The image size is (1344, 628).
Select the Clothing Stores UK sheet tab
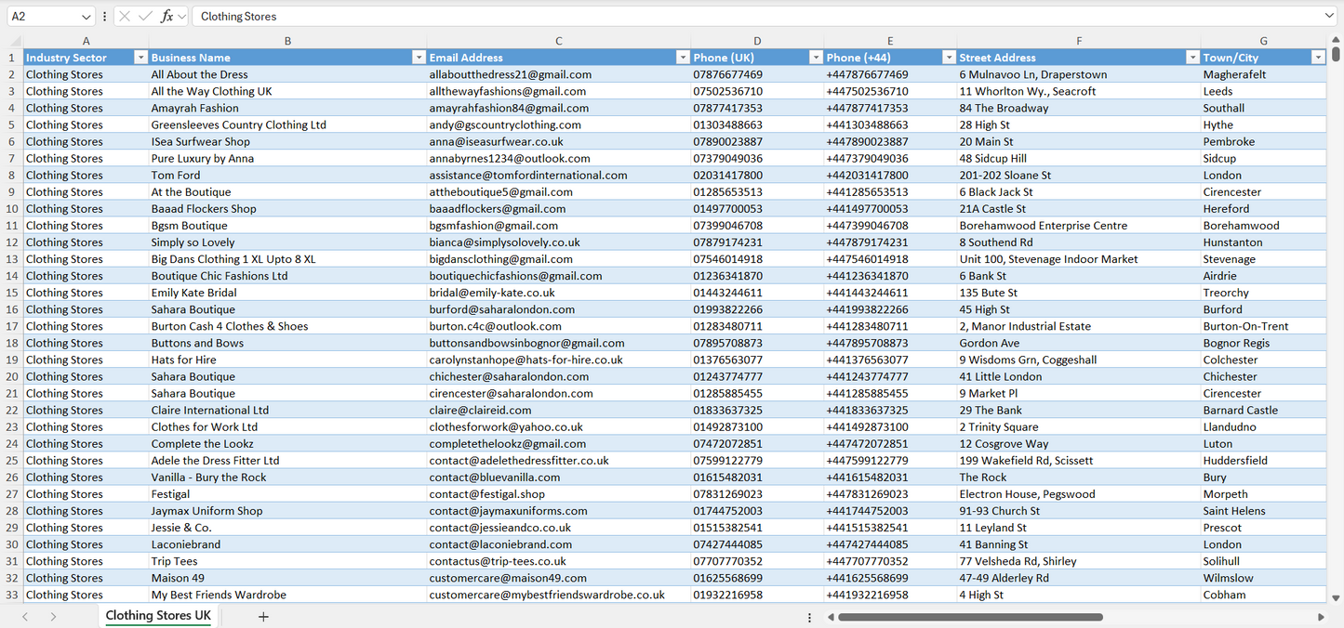tap(158, 616)
